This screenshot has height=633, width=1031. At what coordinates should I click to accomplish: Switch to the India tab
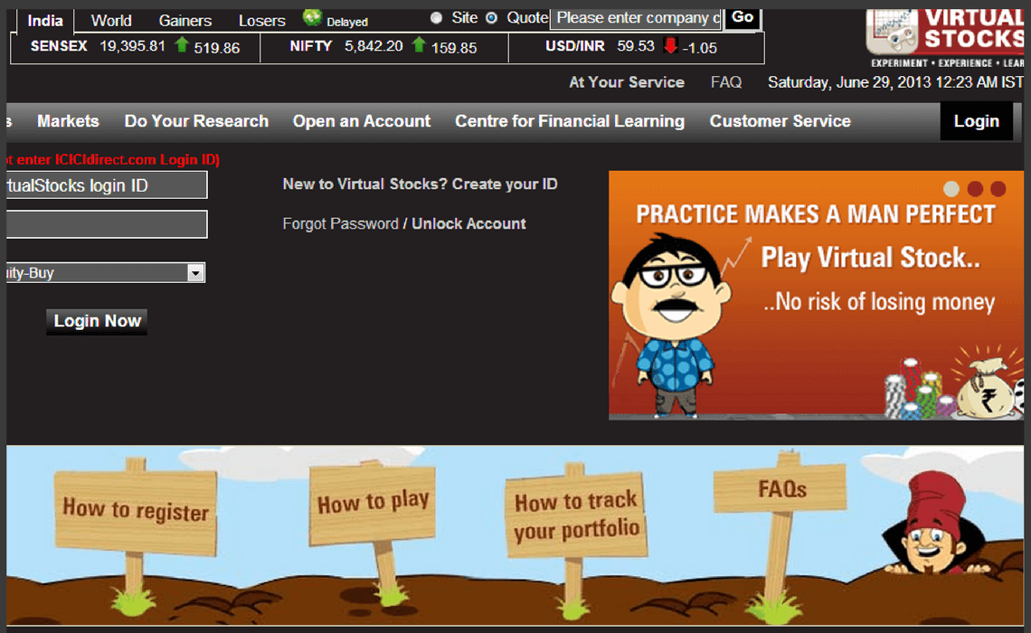pyautogui.click(x=44, y=21)
